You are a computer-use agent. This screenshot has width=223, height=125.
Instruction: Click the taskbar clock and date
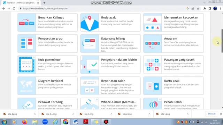point(215,122)
